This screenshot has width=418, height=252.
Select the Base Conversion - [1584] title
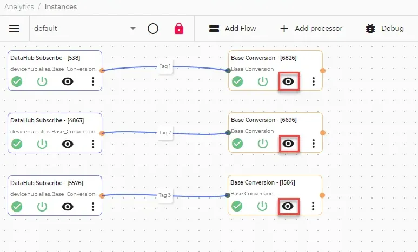click(x=263, y=182)
